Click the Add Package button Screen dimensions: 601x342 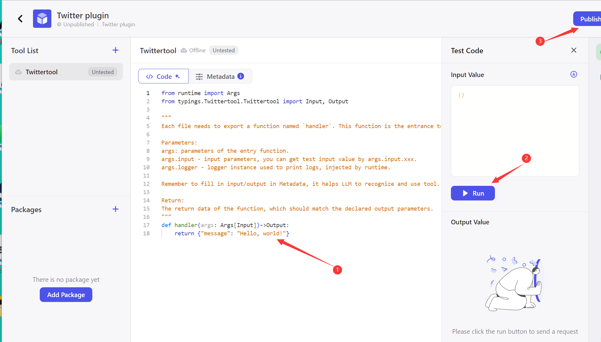pos(66,295)
